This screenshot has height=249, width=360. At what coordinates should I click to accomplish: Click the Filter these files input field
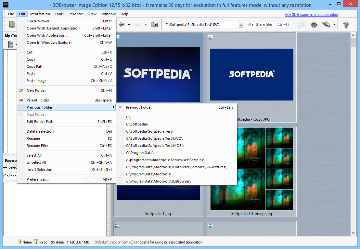pyautogui.click(x=268, y=25)
